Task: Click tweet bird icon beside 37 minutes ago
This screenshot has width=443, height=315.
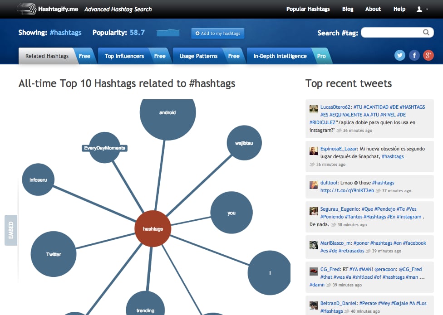Action: pyautogui.click(x=378, y=191)
